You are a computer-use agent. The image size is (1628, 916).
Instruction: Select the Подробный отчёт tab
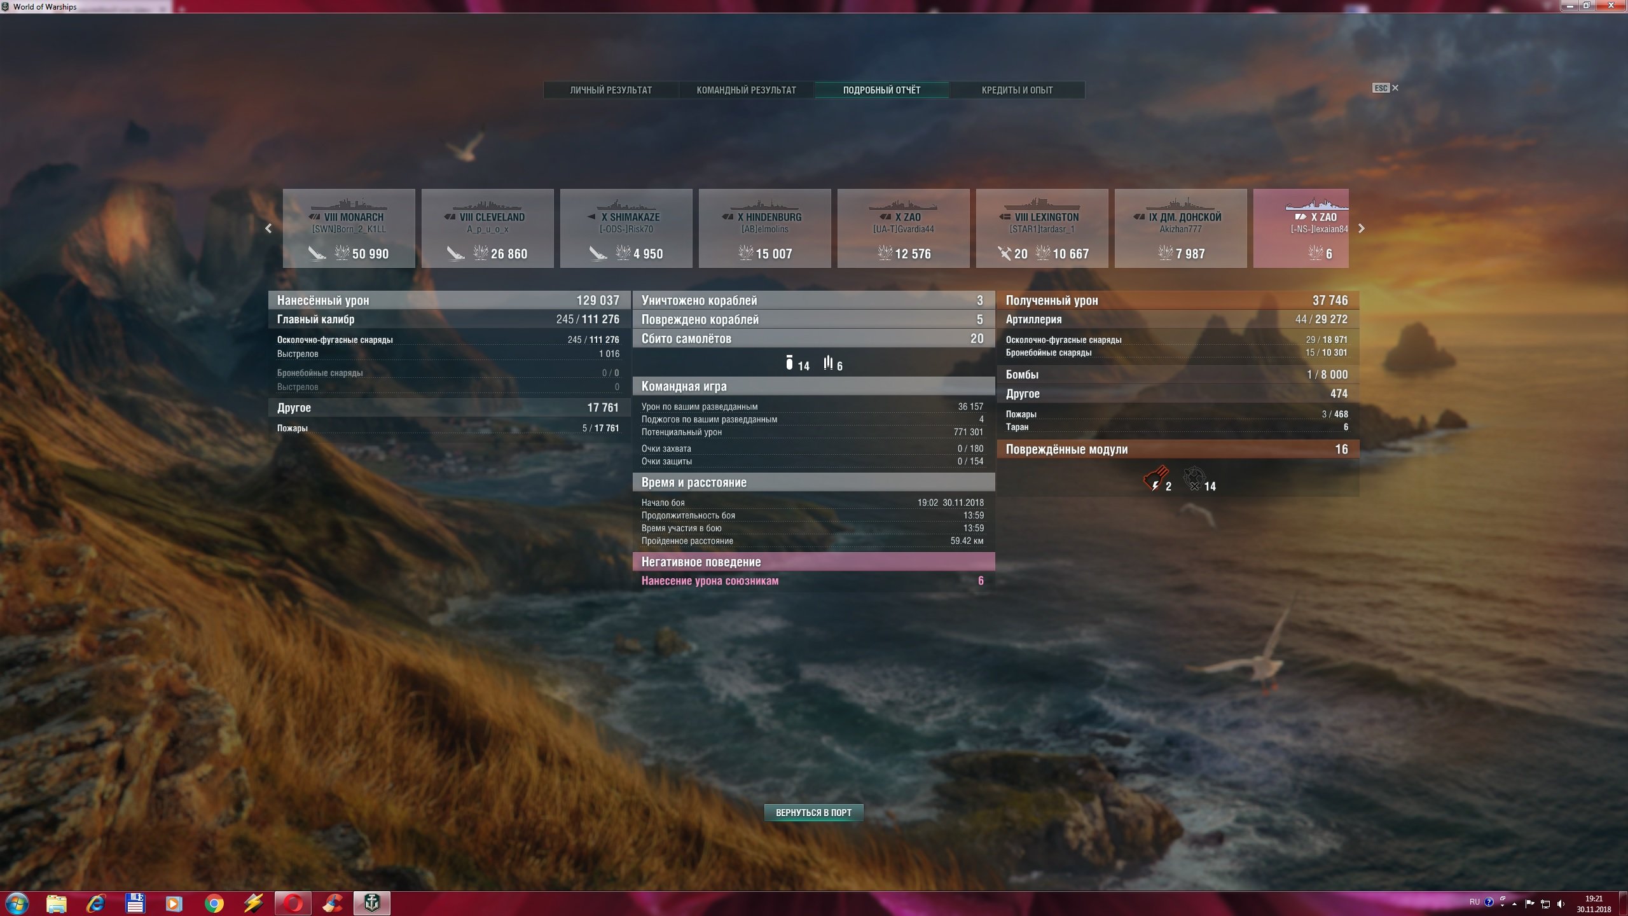click(x=881, y=90)
